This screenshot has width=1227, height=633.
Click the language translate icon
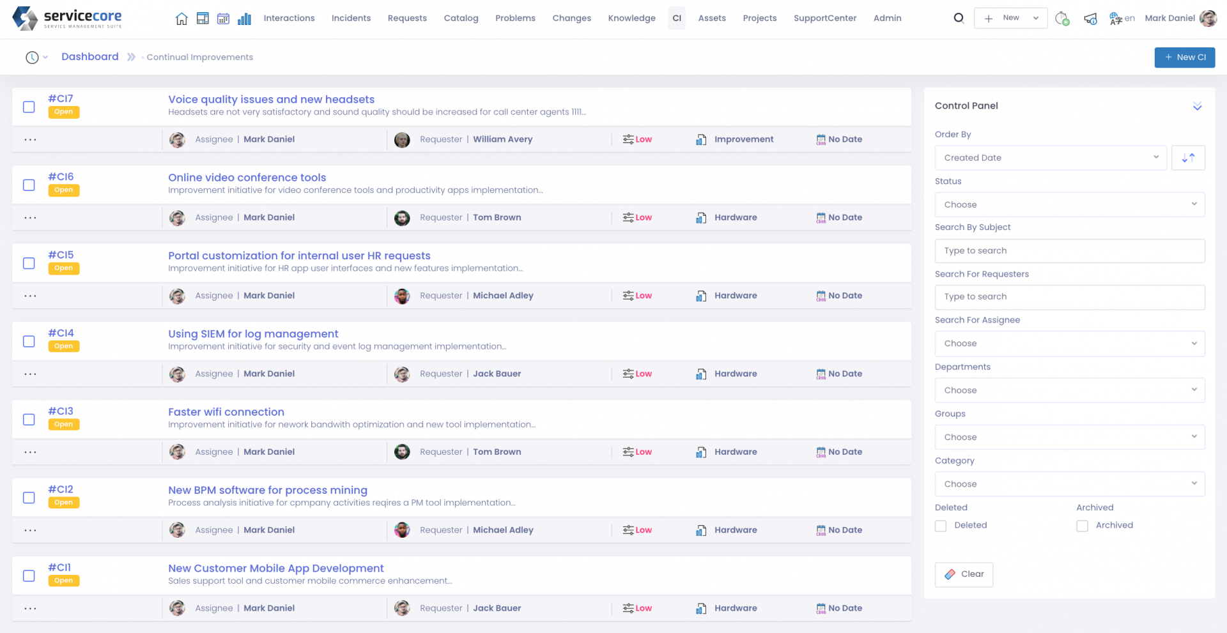(1116, 19)
